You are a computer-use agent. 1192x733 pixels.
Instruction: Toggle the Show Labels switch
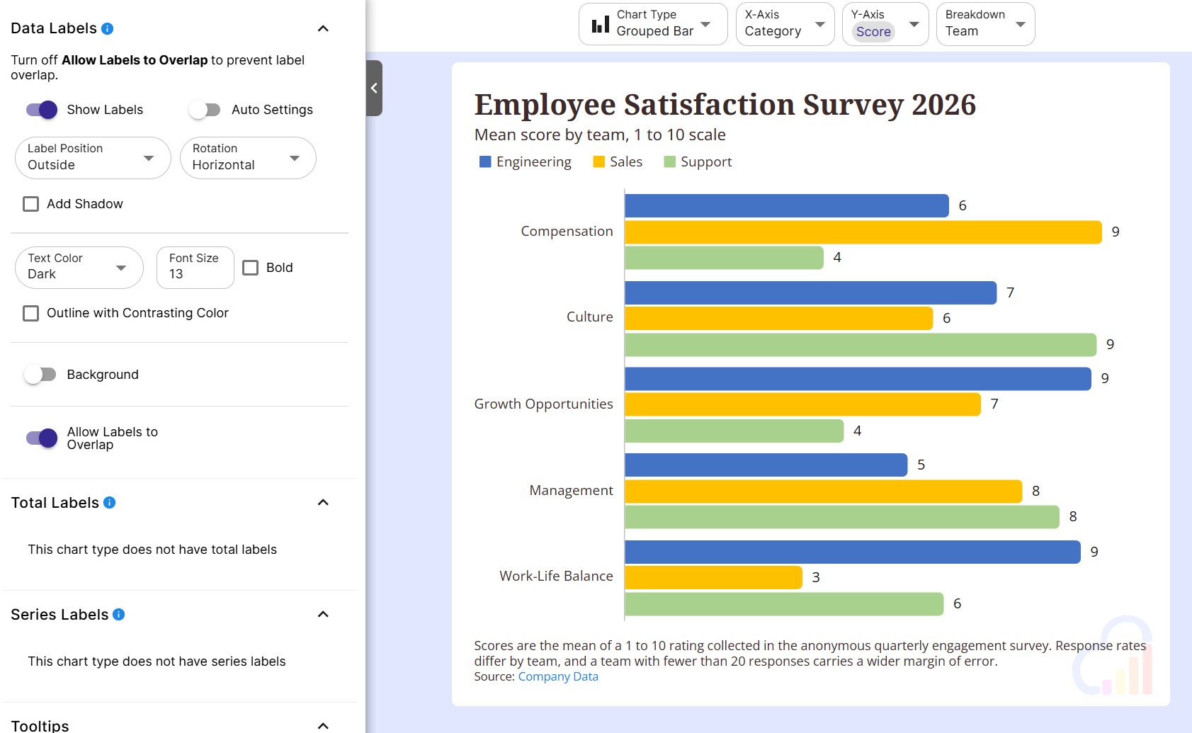coord(42,110)
